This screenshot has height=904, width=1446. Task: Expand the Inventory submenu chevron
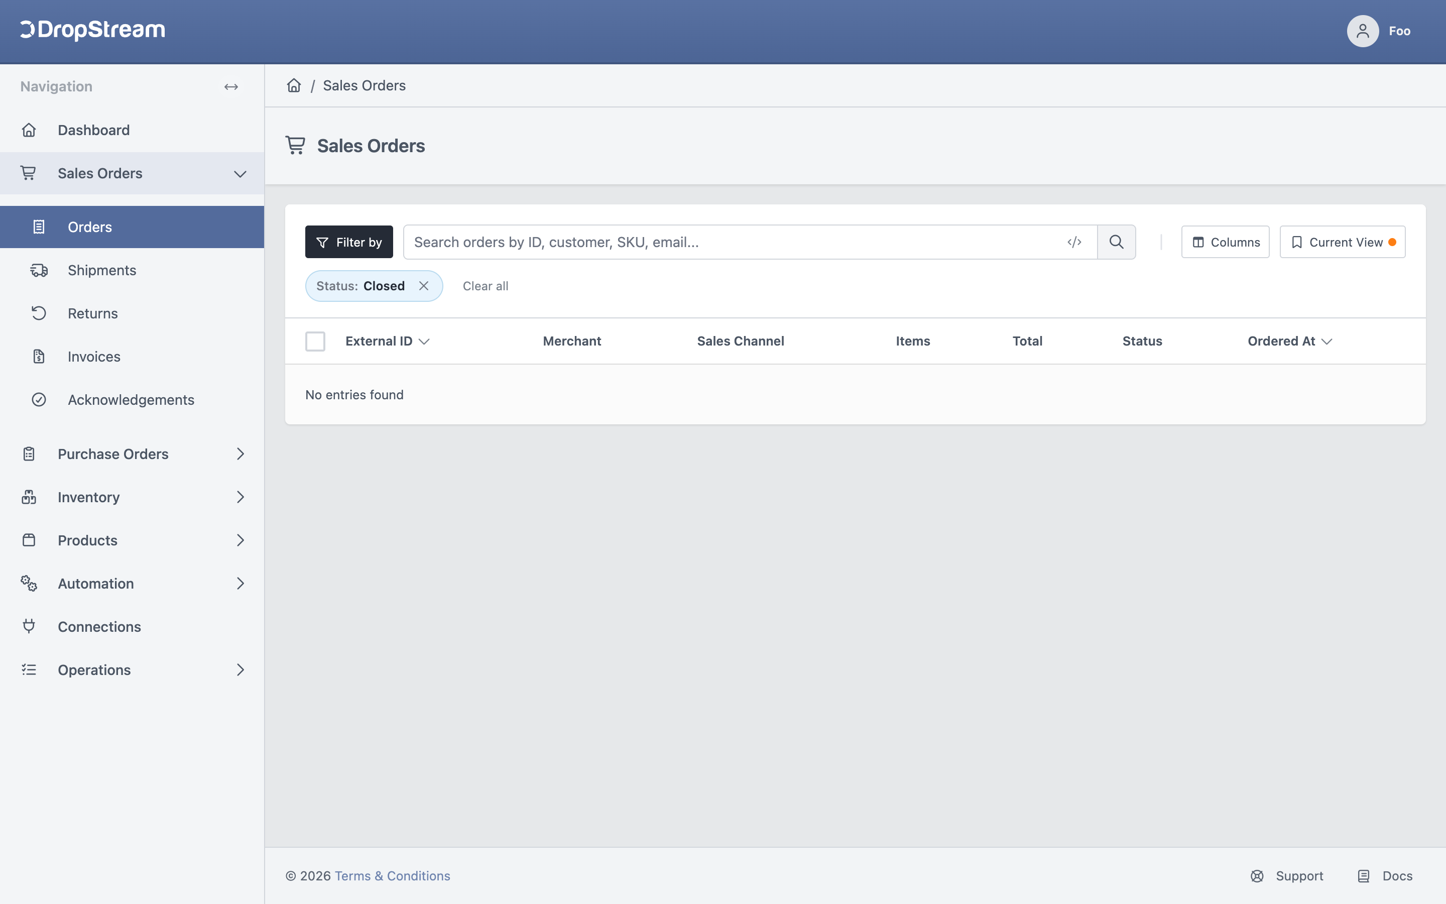tap(240, 497)
